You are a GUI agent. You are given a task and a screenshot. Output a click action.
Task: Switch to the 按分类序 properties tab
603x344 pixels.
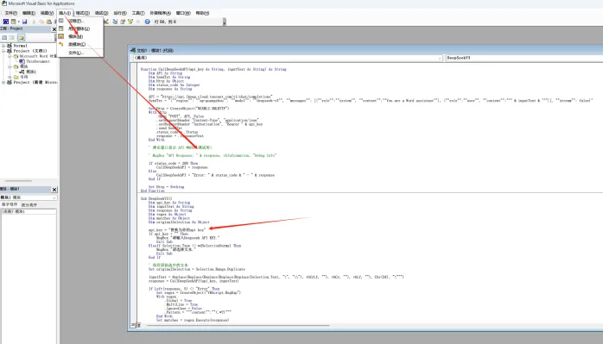point(29,204)
